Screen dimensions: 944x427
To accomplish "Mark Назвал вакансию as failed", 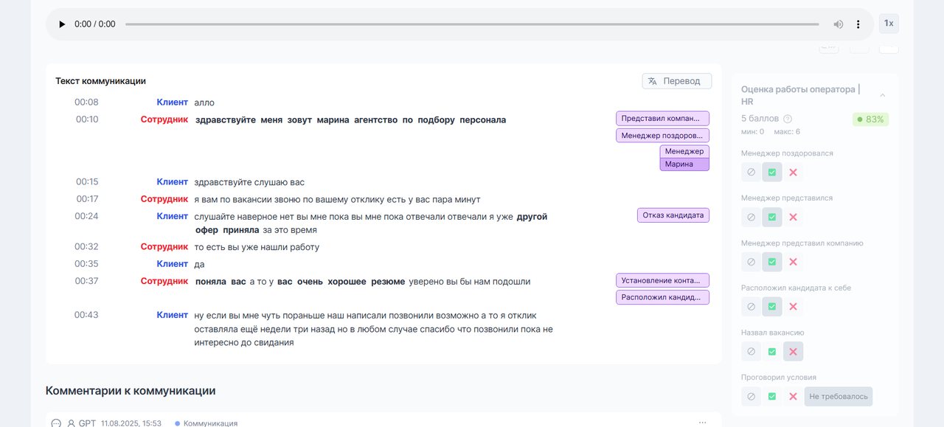I will [794, 351].
